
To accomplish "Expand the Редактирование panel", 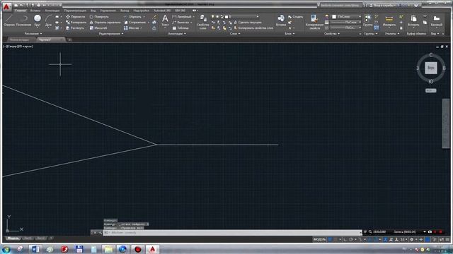I will click(111, 34).
